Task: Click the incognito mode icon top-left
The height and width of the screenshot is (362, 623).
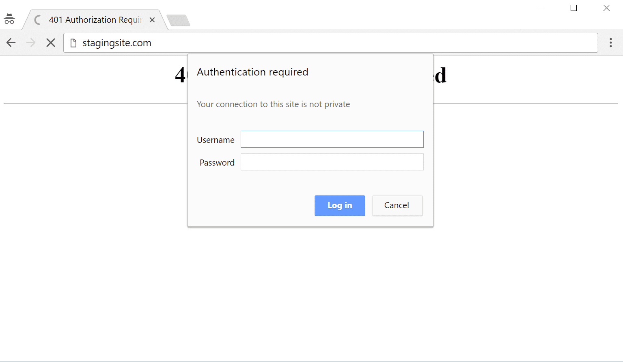Action: click(9, 18)
